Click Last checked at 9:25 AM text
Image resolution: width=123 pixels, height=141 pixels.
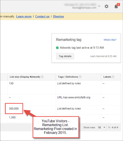pyautogui.click(x=103, y=56)
